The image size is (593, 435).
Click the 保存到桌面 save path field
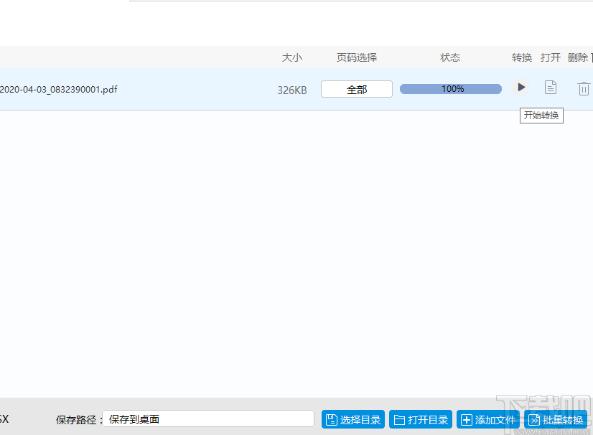[x=208, y=418]
